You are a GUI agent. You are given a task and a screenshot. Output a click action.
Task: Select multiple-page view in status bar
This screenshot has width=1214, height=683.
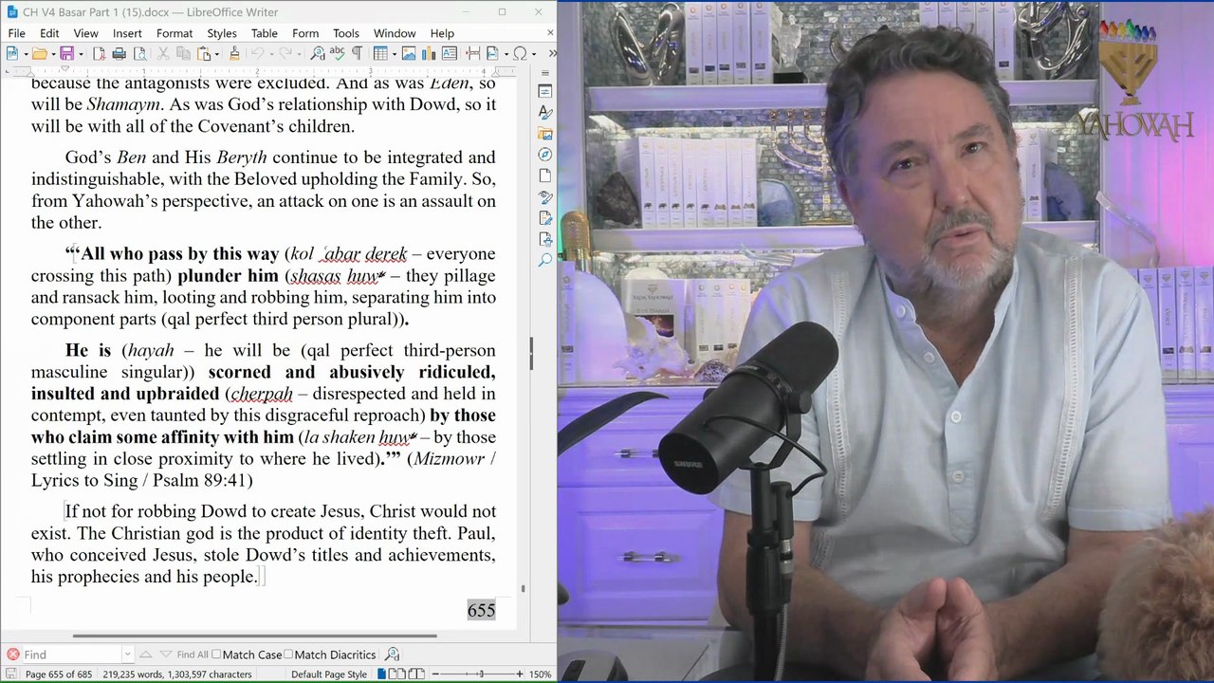(397, 674)
